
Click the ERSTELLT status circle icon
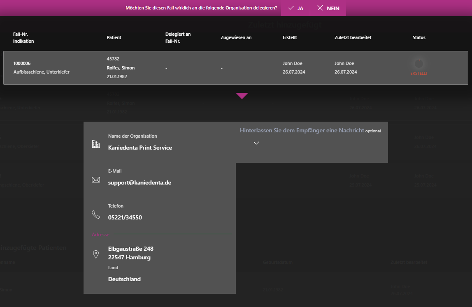tap(419, 64)
